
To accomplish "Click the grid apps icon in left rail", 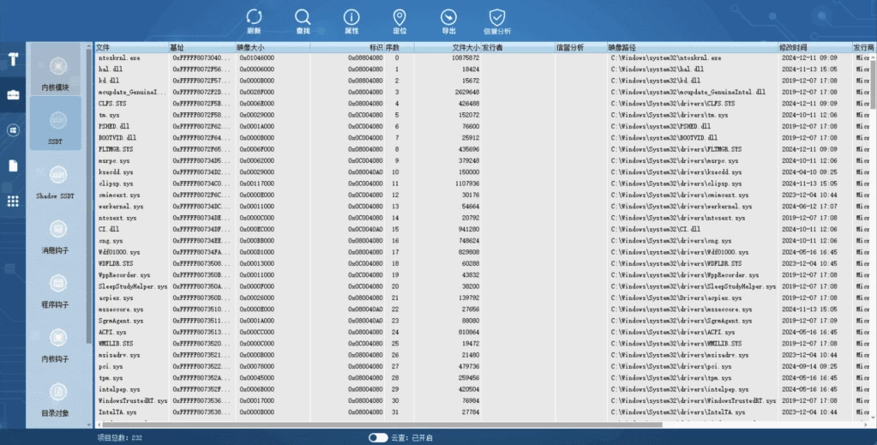I will [x=13, y=201].
